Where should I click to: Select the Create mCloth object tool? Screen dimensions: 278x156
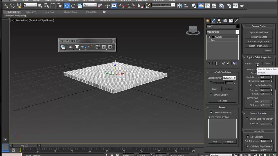[x=77, y=47]
